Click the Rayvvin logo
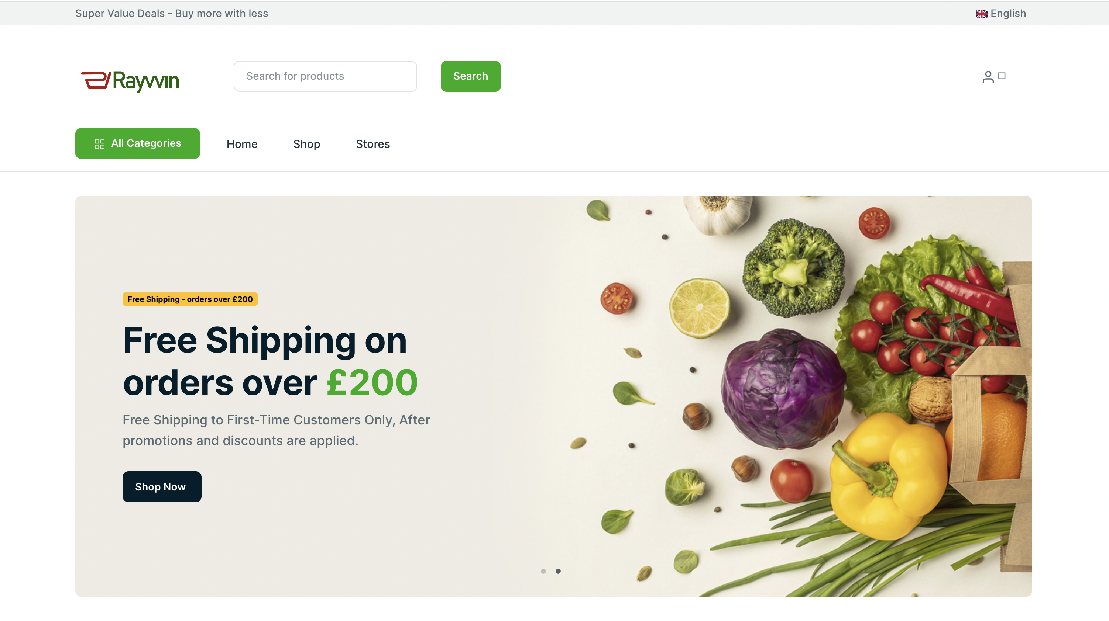This screenshot has height=621, width=1109. (x=130, y=81)
